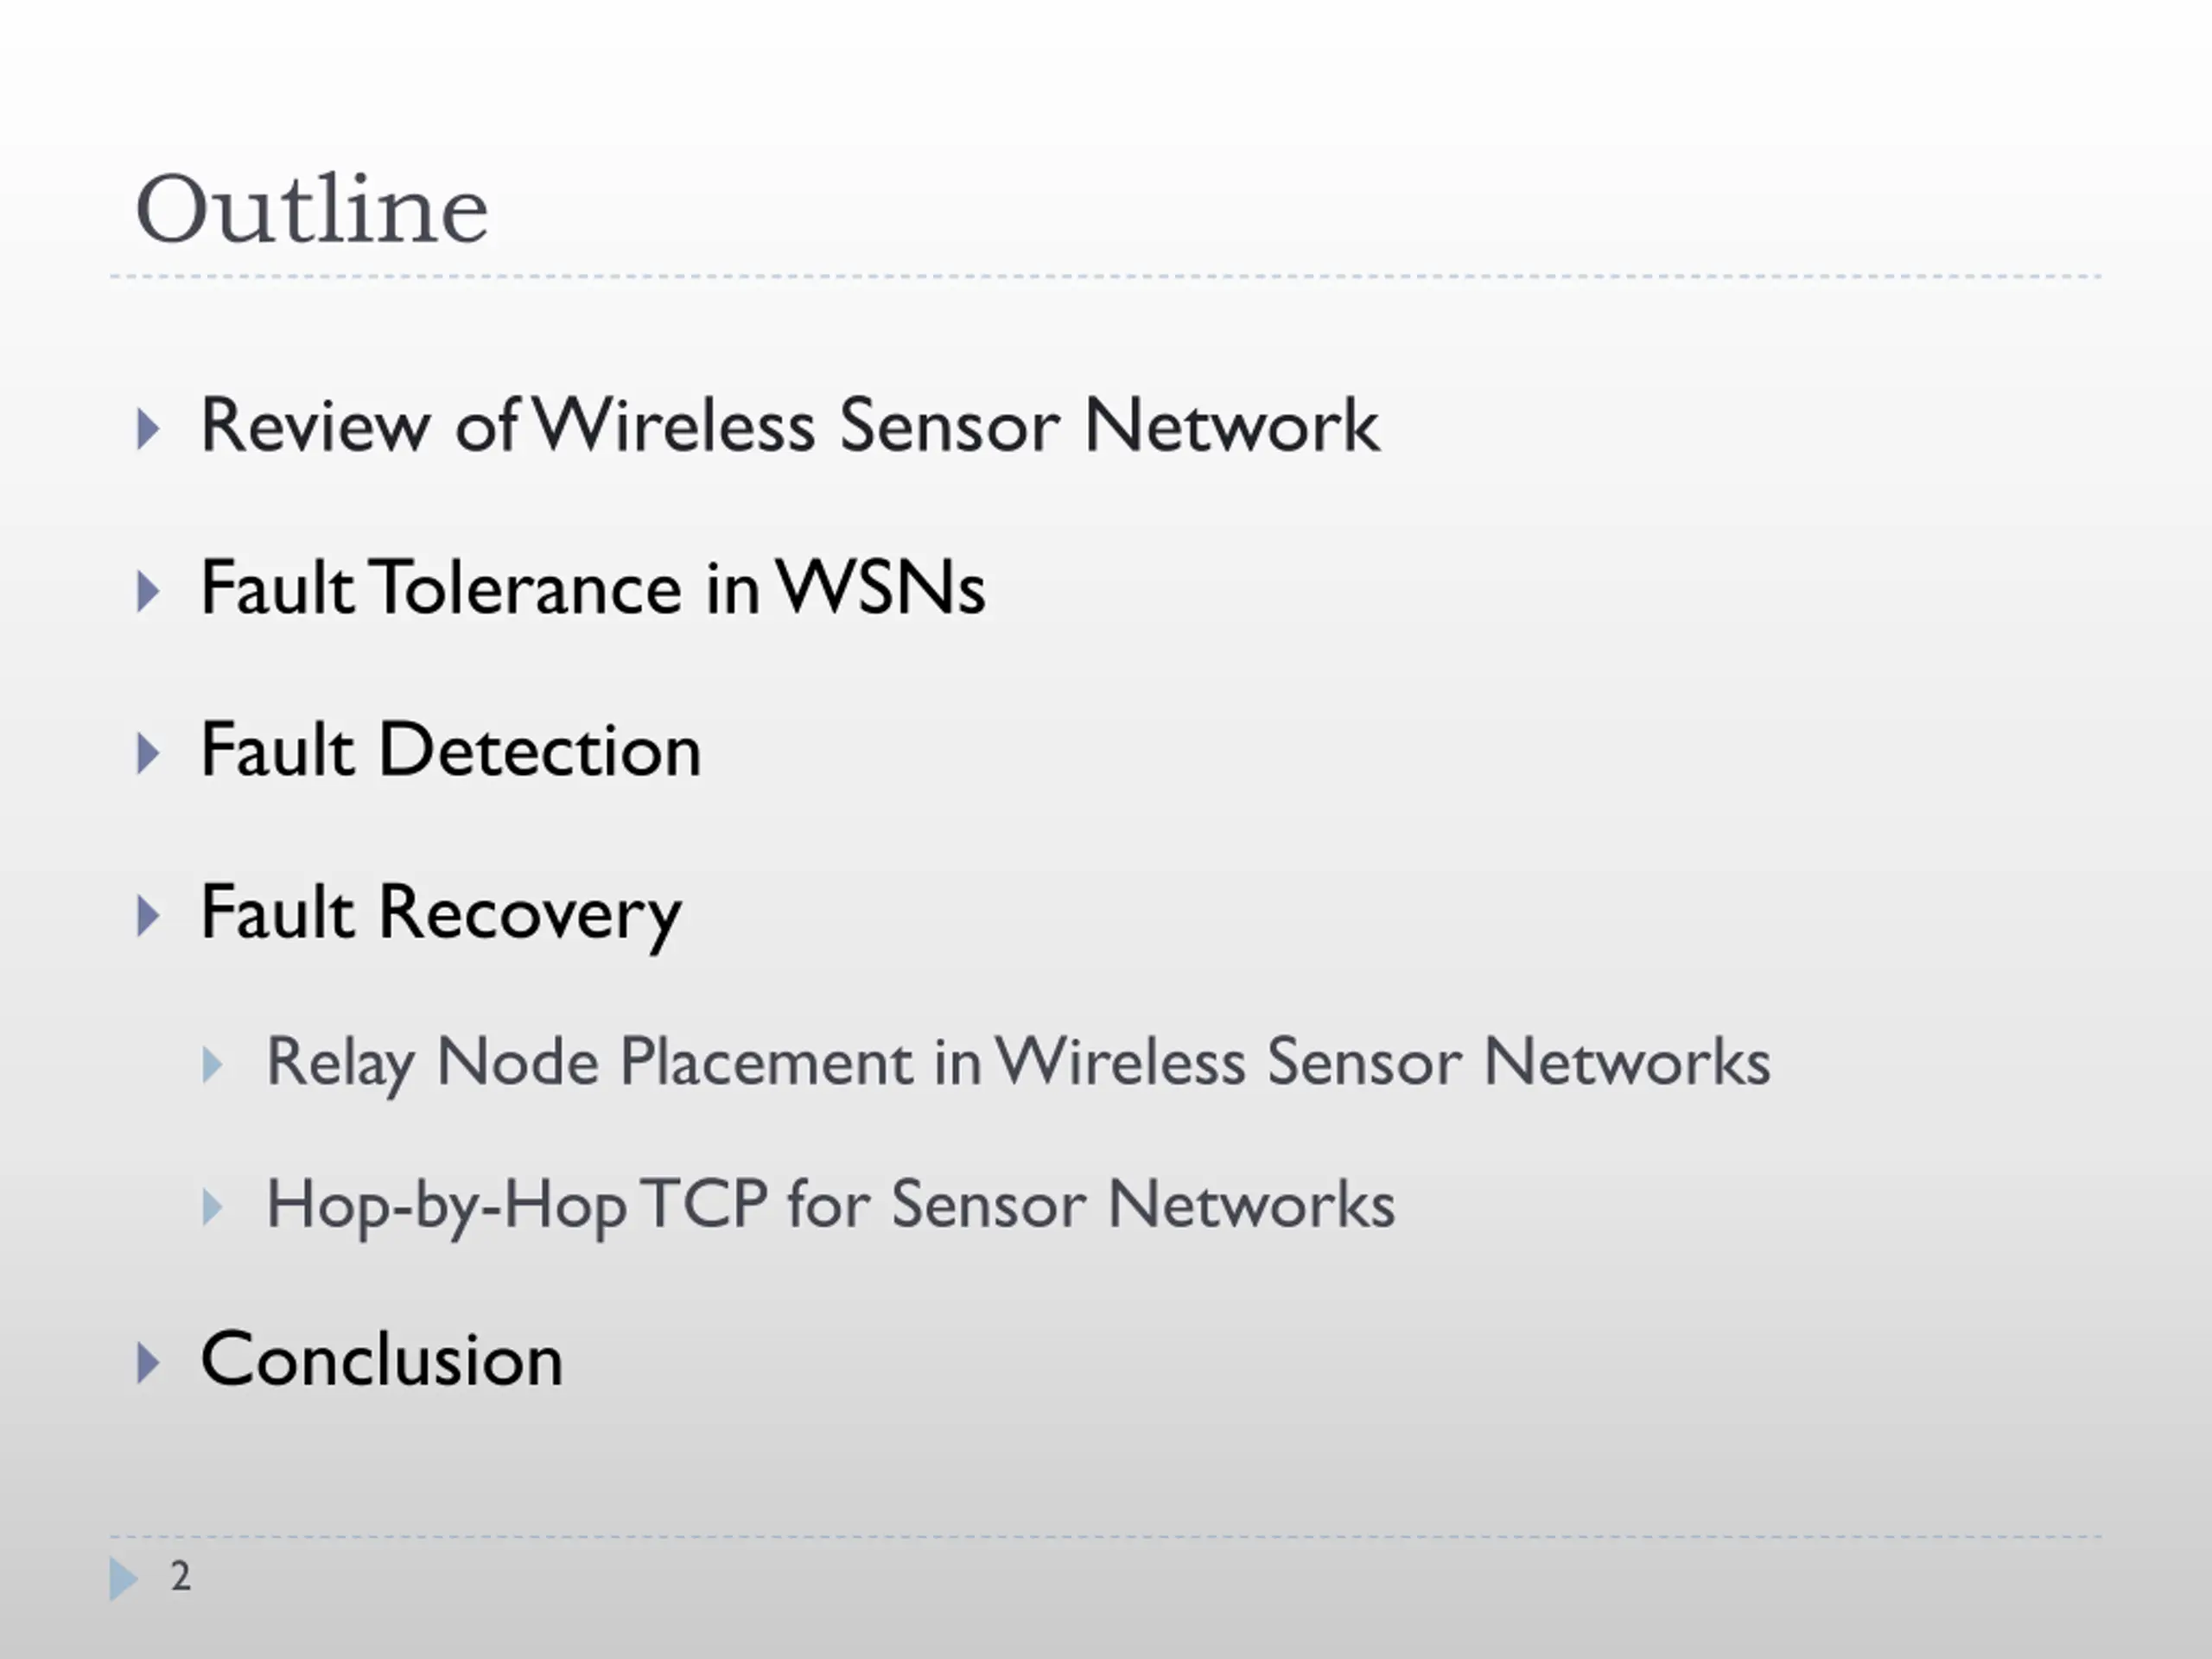Click the arrow bullet beside Fault Detection
The height and width of the screenshot is (1659, 2212).
(x=148, y=753)
